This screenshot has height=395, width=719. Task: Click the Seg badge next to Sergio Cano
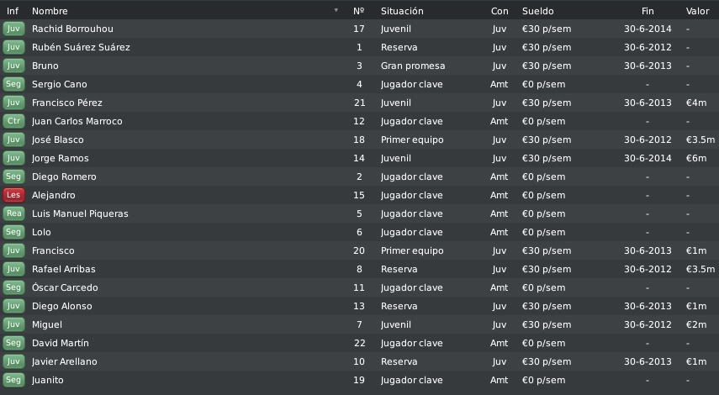click(13, 84)
